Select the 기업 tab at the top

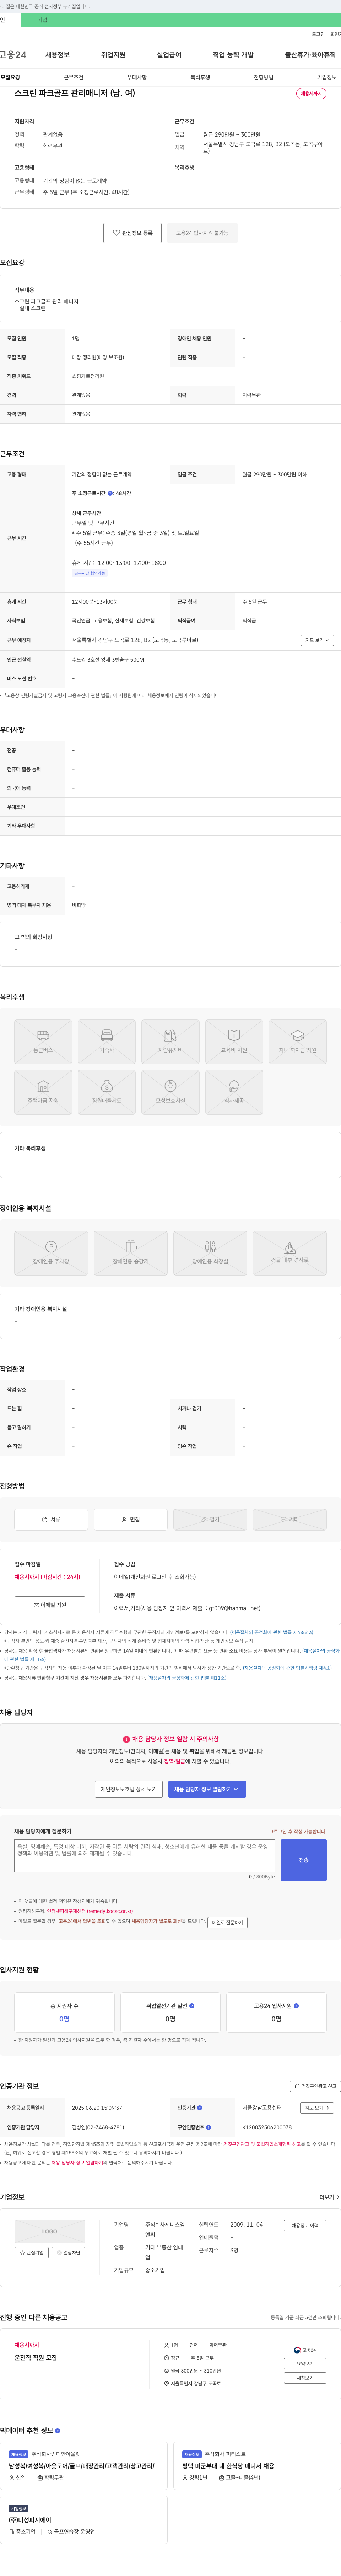(x=42, y=20)
